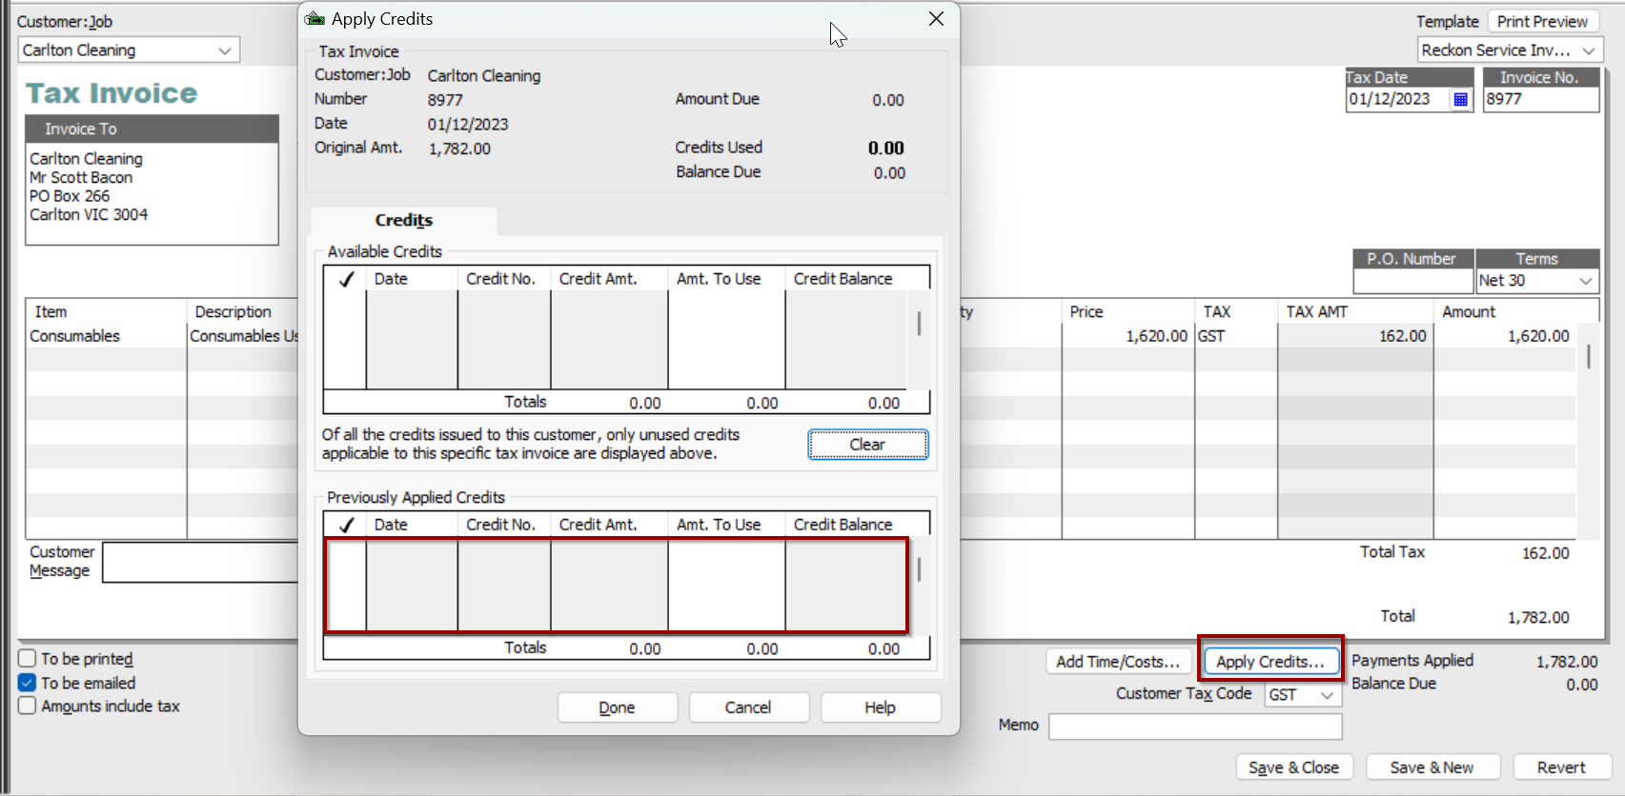This screenshot has height=796, width=1625.
Task: Open the Tax Date calendar picker
Action: (1460, 99)
